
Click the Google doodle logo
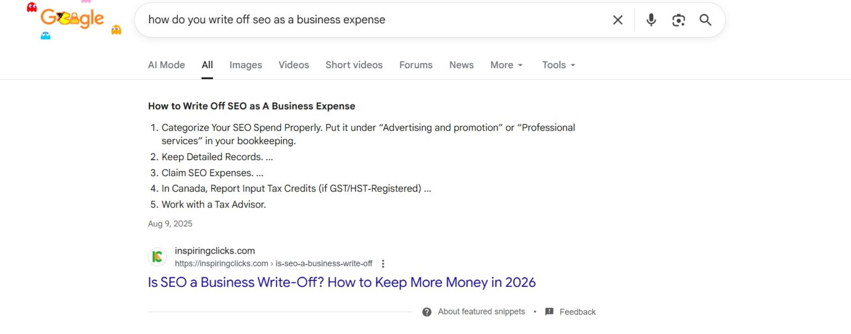71,18
